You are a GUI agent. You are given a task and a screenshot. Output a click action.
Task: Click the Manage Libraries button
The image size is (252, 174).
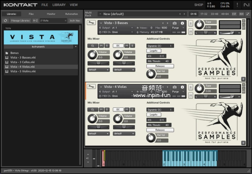[x=21, y=21]
